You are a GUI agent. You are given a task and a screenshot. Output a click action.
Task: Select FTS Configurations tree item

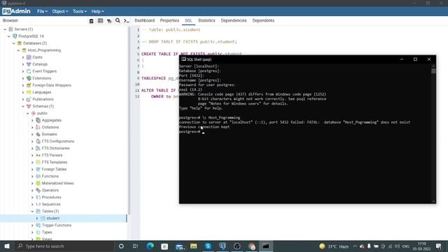(57, 141)
